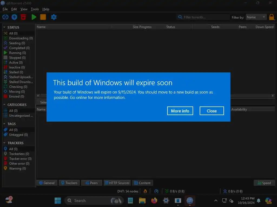
Task: Select the Downloading (0) status filter
Action: [18, 38]
